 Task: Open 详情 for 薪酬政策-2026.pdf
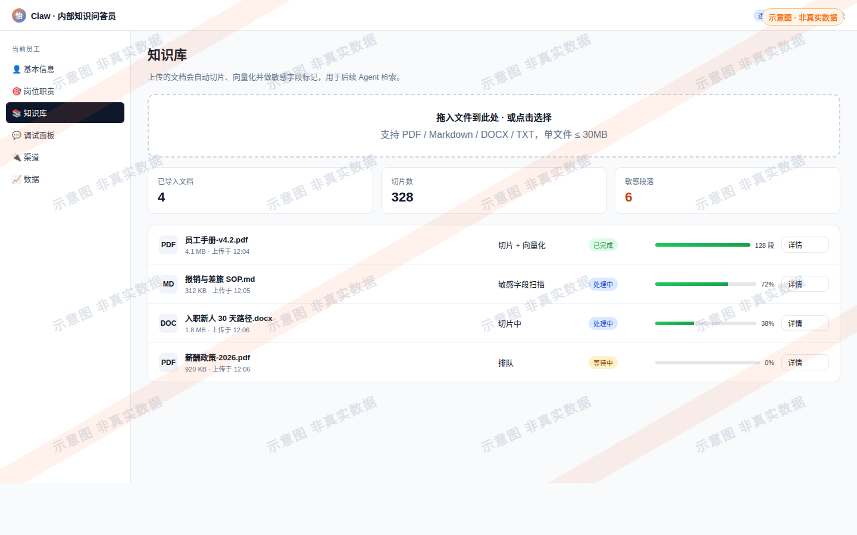805,363
